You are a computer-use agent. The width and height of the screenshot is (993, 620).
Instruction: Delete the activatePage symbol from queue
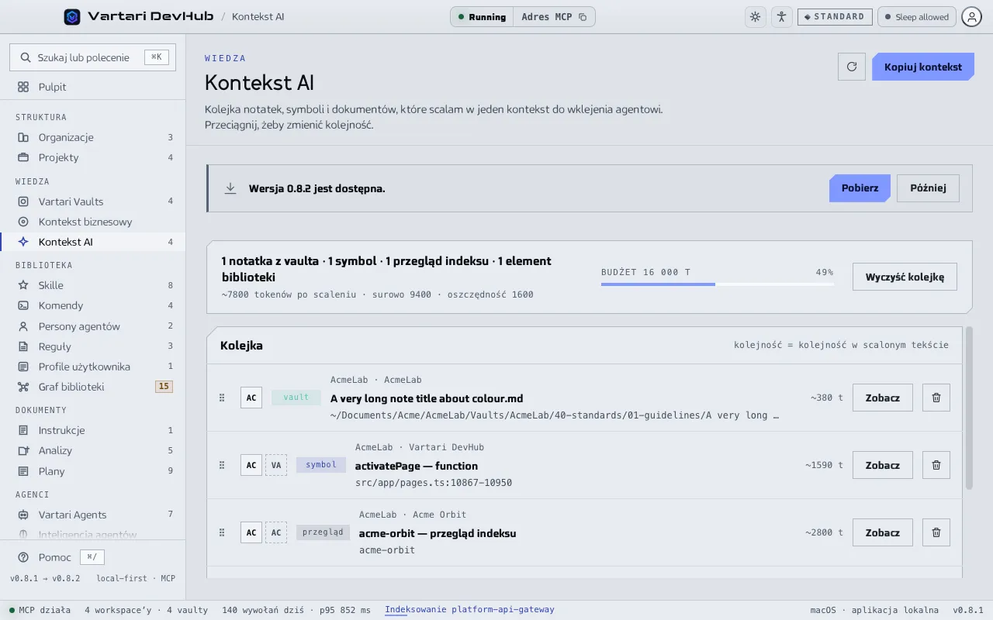[x=936, y=465]
